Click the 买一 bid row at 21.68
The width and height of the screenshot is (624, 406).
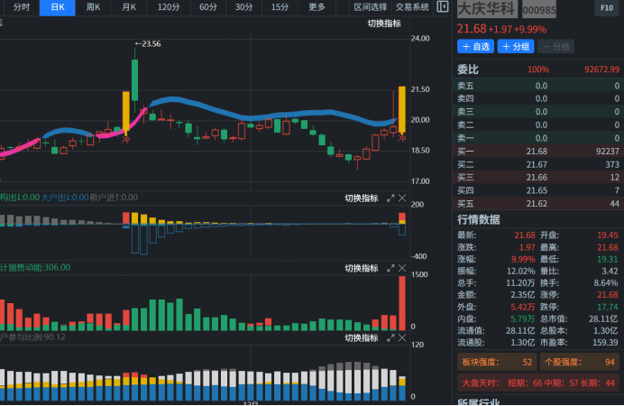pos(537,151)
